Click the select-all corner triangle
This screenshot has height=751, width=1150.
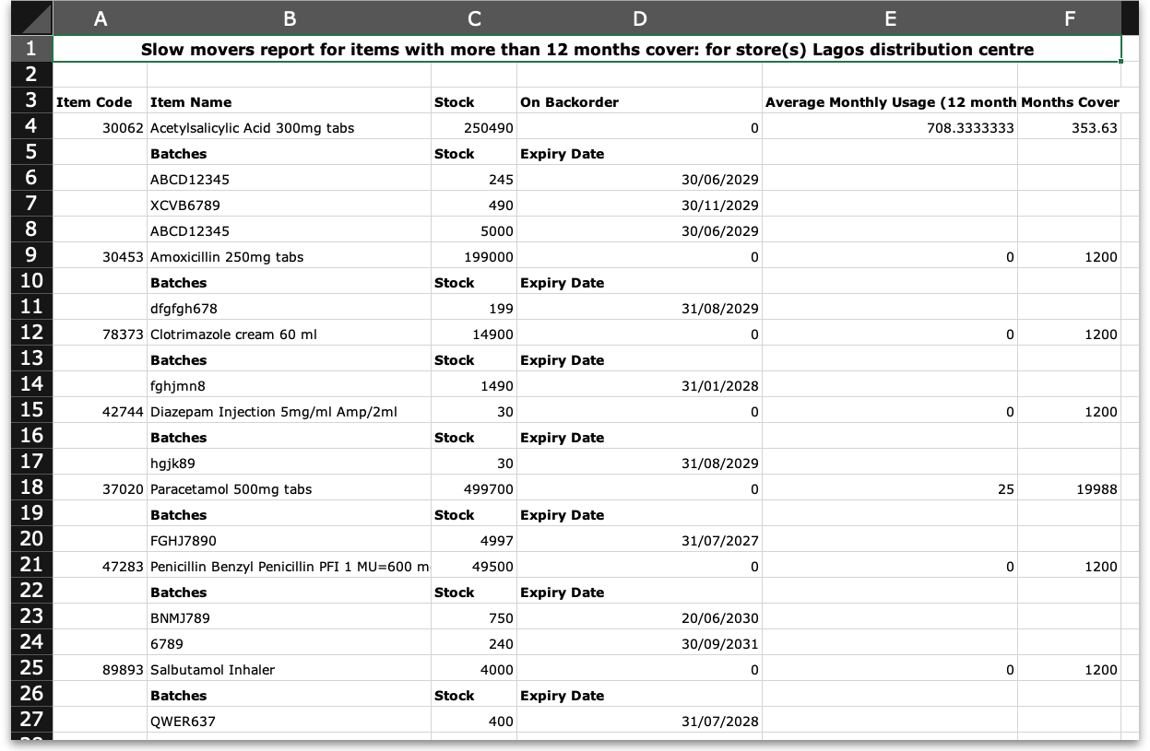click(x=26, y=18)
